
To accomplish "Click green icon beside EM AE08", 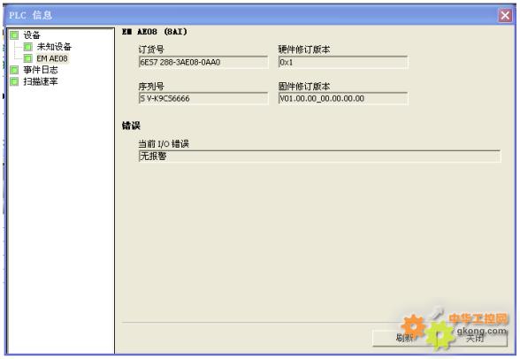I will click(x=28, y=58).
